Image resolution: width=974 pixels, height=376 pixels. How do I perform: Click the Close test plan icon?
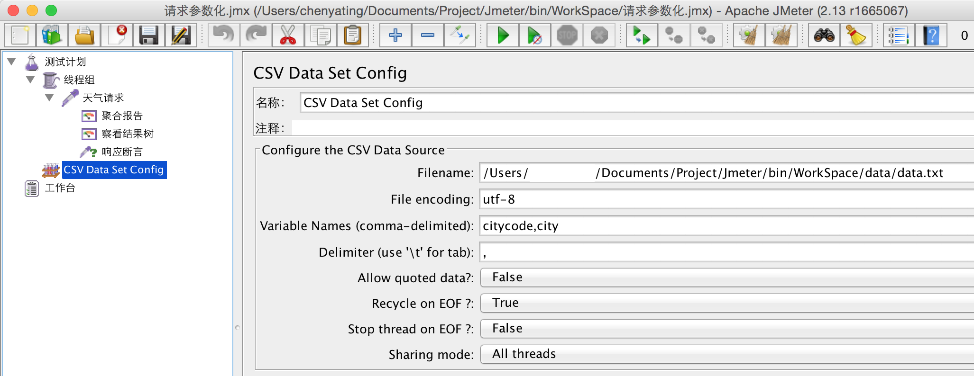[117, 35]
